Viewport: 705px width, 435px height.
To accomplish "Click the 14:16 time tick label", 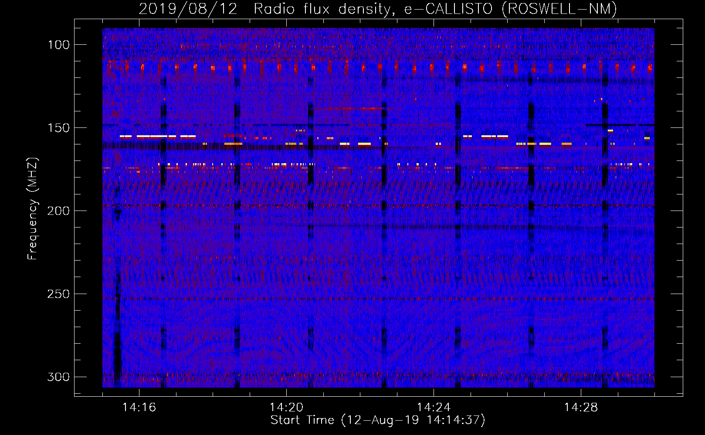I will point(139,408).
